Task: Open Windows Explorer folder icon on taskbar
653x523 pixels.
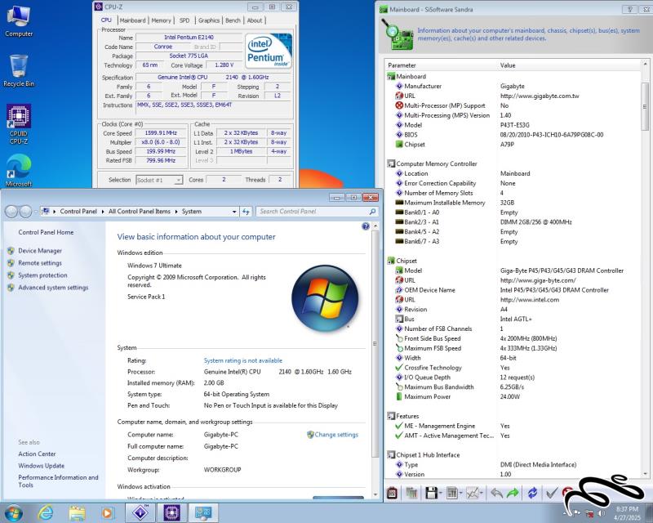Action: 77,512
